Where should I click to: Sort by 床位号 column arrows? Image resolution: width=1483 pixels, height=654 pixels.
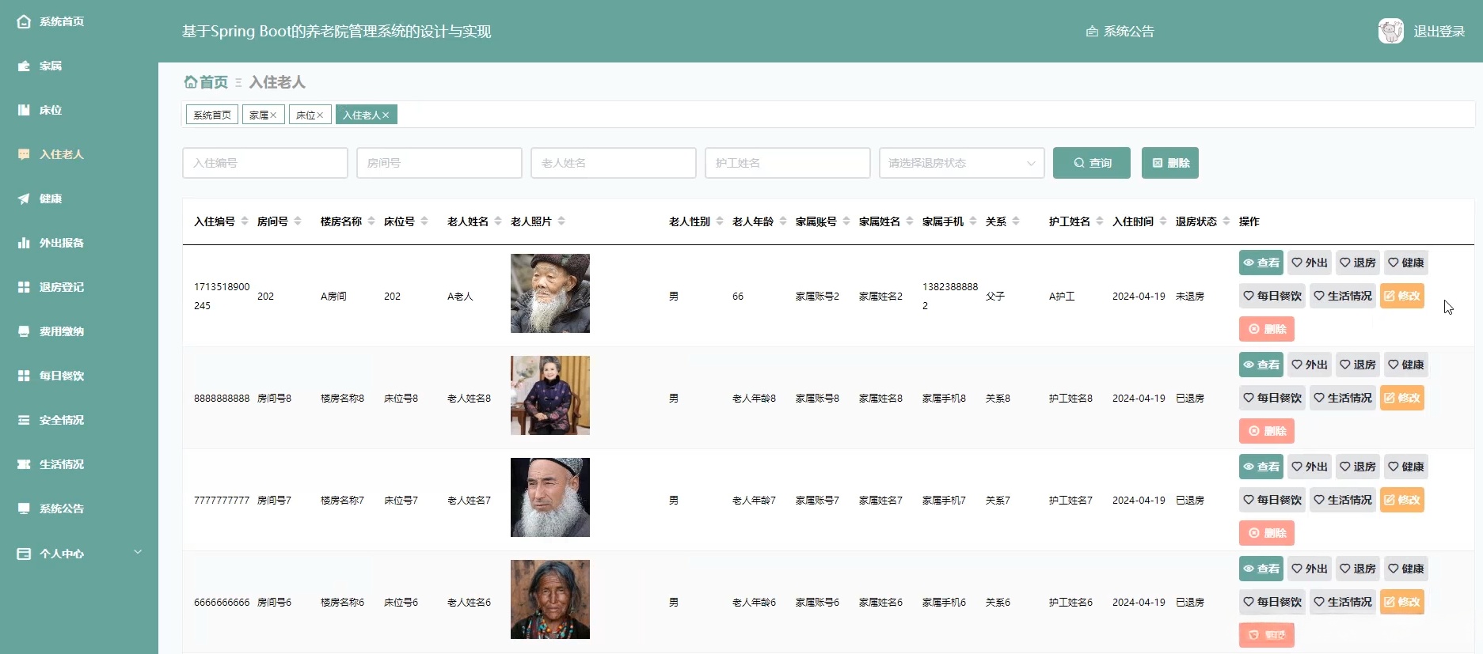coord(424,221)
